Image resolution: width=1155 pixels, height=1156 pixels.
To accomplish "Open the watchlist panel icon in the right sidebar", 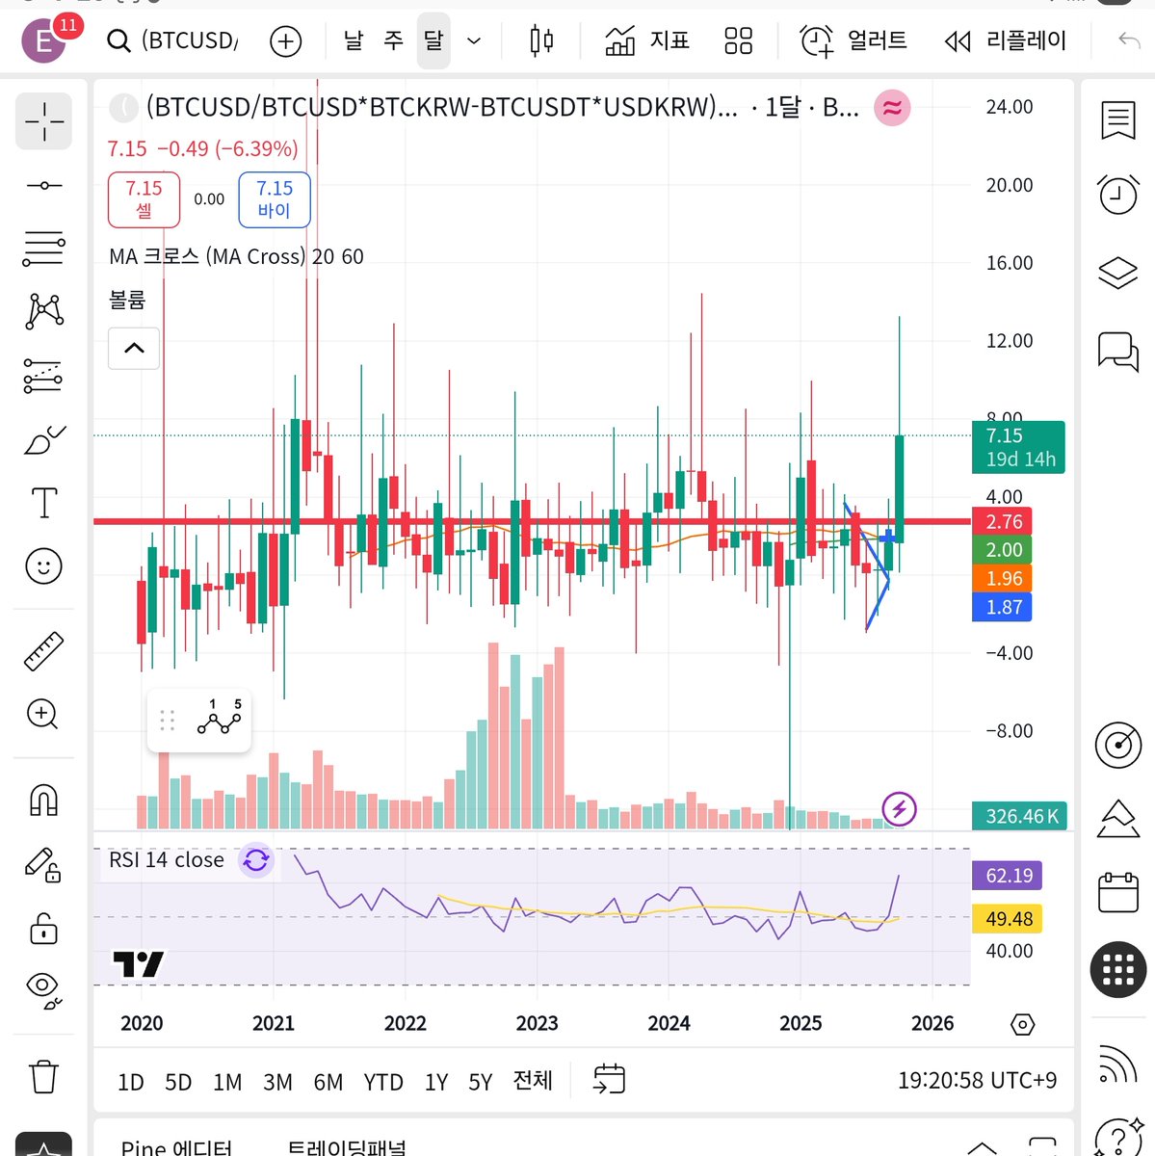I will click(1118, 121).
